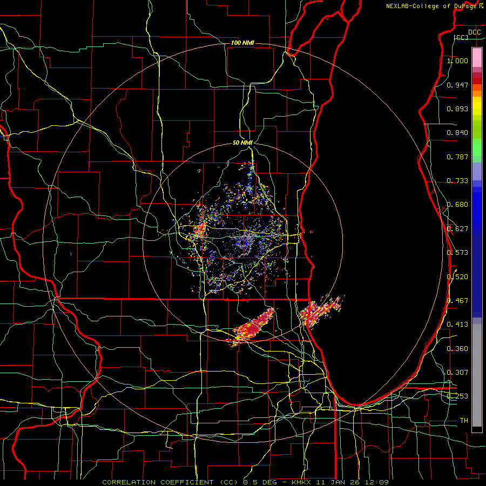486x486 pixels.
Task: Click the DCC product label above the color bar
Action: tap(474, 32)
